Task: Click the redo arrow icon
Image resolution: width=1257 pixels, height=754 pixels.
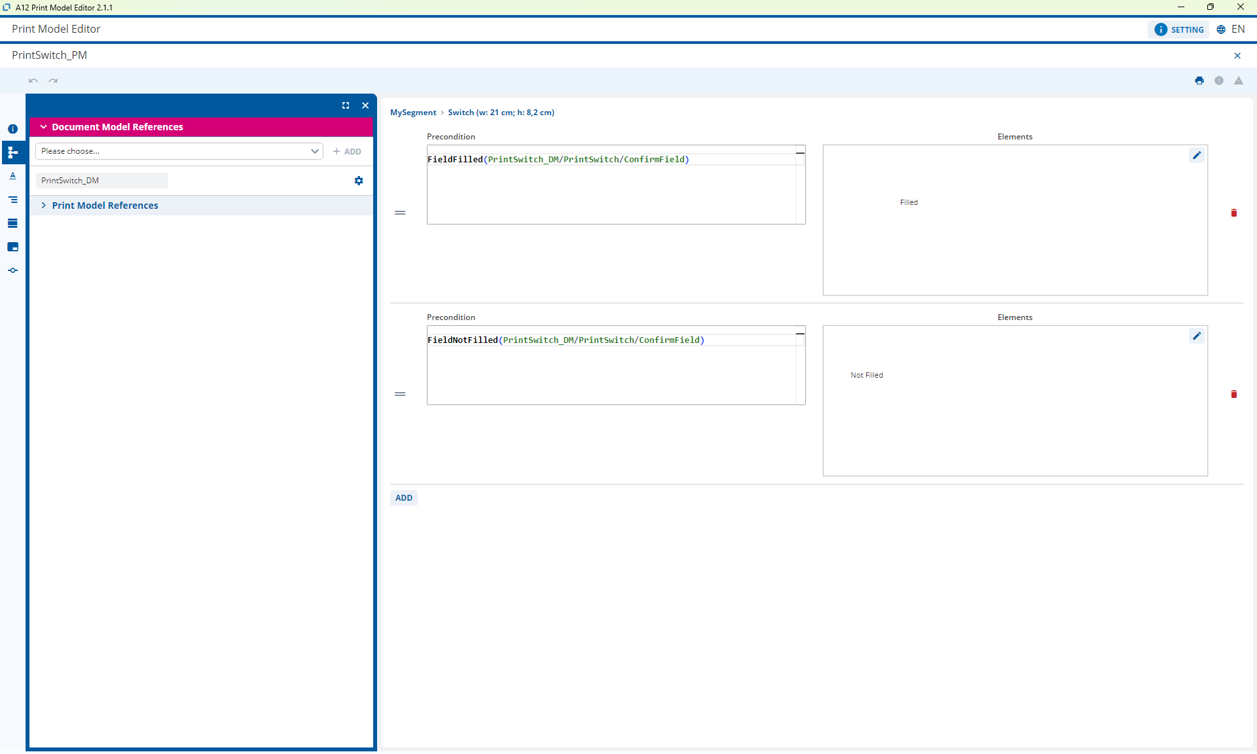Action: click(x=53, y=81)
